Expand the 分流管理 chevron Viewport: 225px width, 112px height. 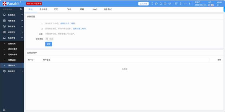tap(22, 26)
